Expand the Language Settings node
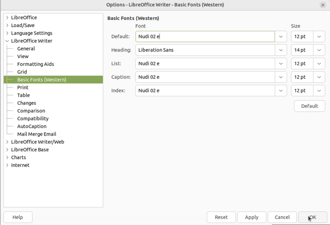 coord(7,33)
